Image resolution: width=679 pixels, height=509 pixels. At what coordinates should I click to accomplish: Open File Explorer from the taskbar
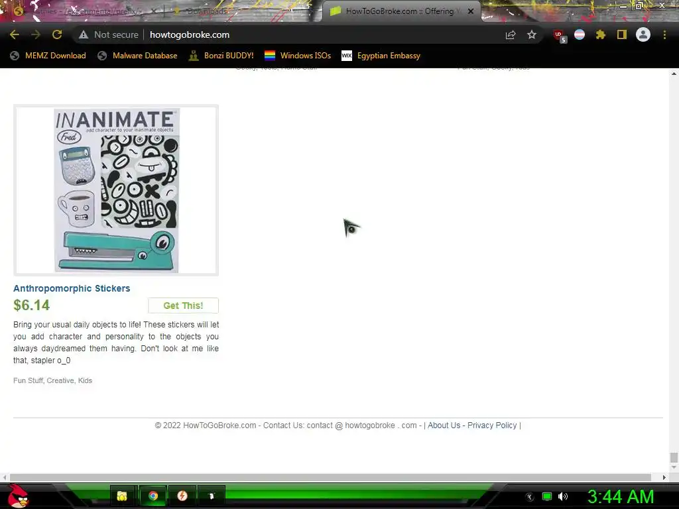point(122,496)
